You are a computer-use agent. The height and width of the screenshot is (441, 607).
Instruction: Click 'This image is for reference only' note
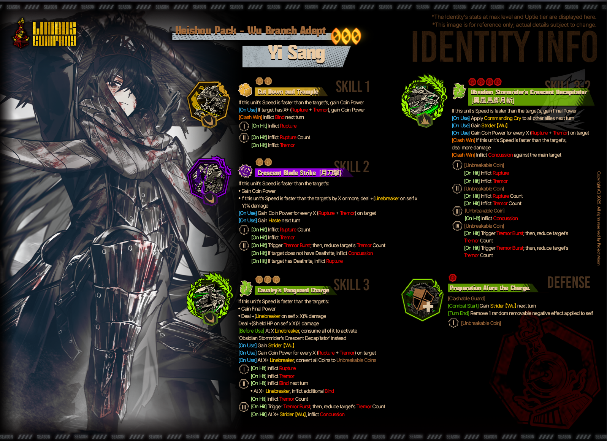coord(514,25)
